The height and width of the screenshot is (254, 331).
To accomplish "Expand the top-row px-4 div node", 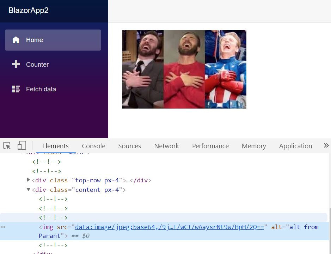I will (29, 180).
